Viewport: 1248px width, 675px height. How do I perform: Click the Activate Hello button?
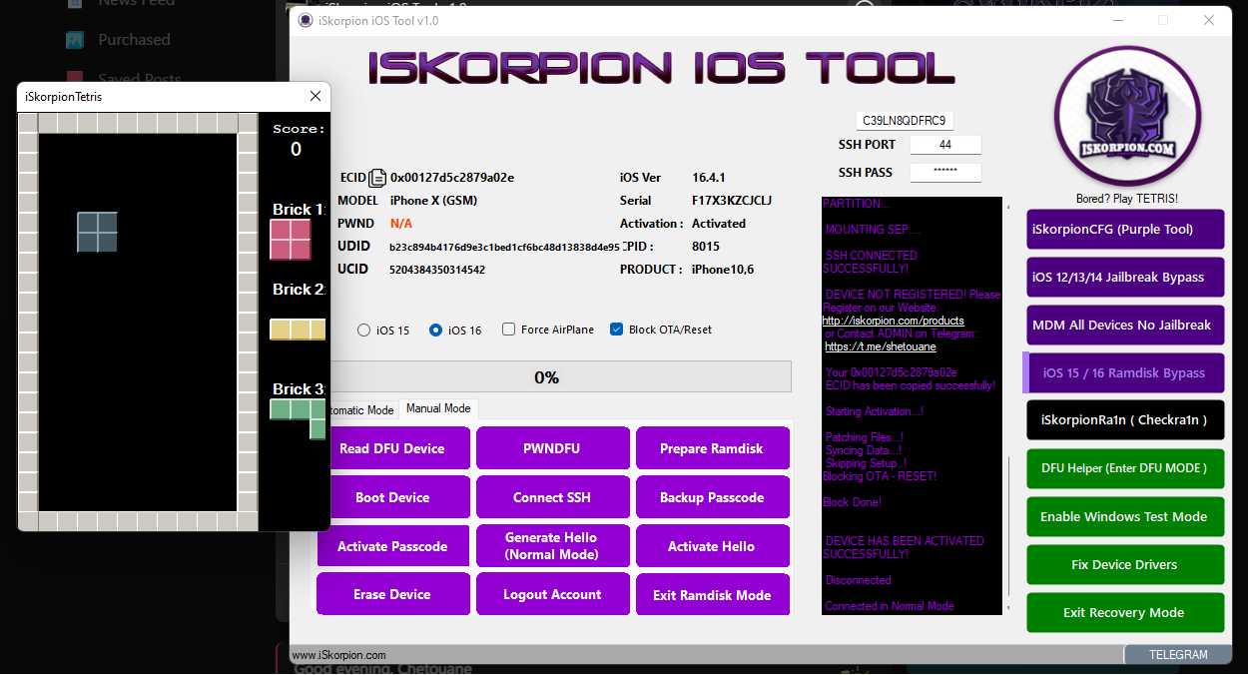(x=712, y=546)
